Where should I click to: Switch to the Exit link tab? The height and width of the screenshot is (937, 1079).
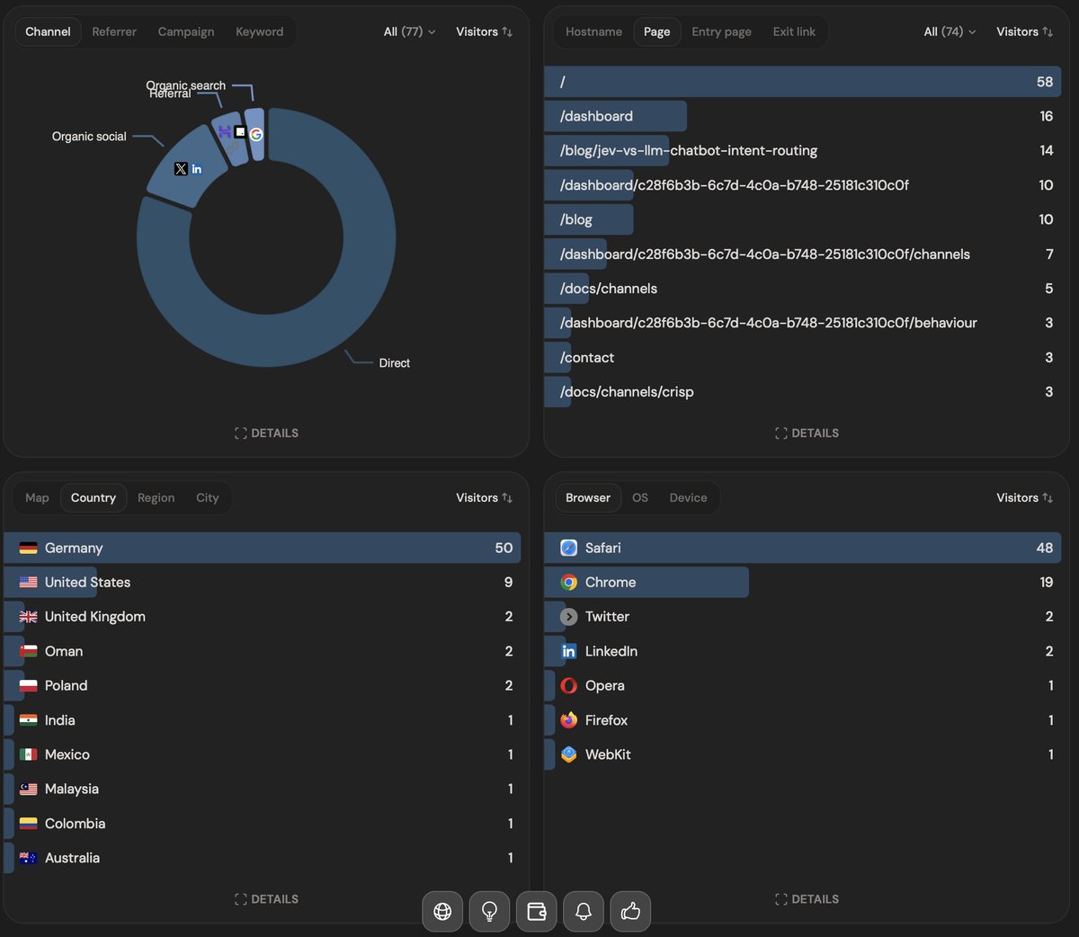(794, 31)
